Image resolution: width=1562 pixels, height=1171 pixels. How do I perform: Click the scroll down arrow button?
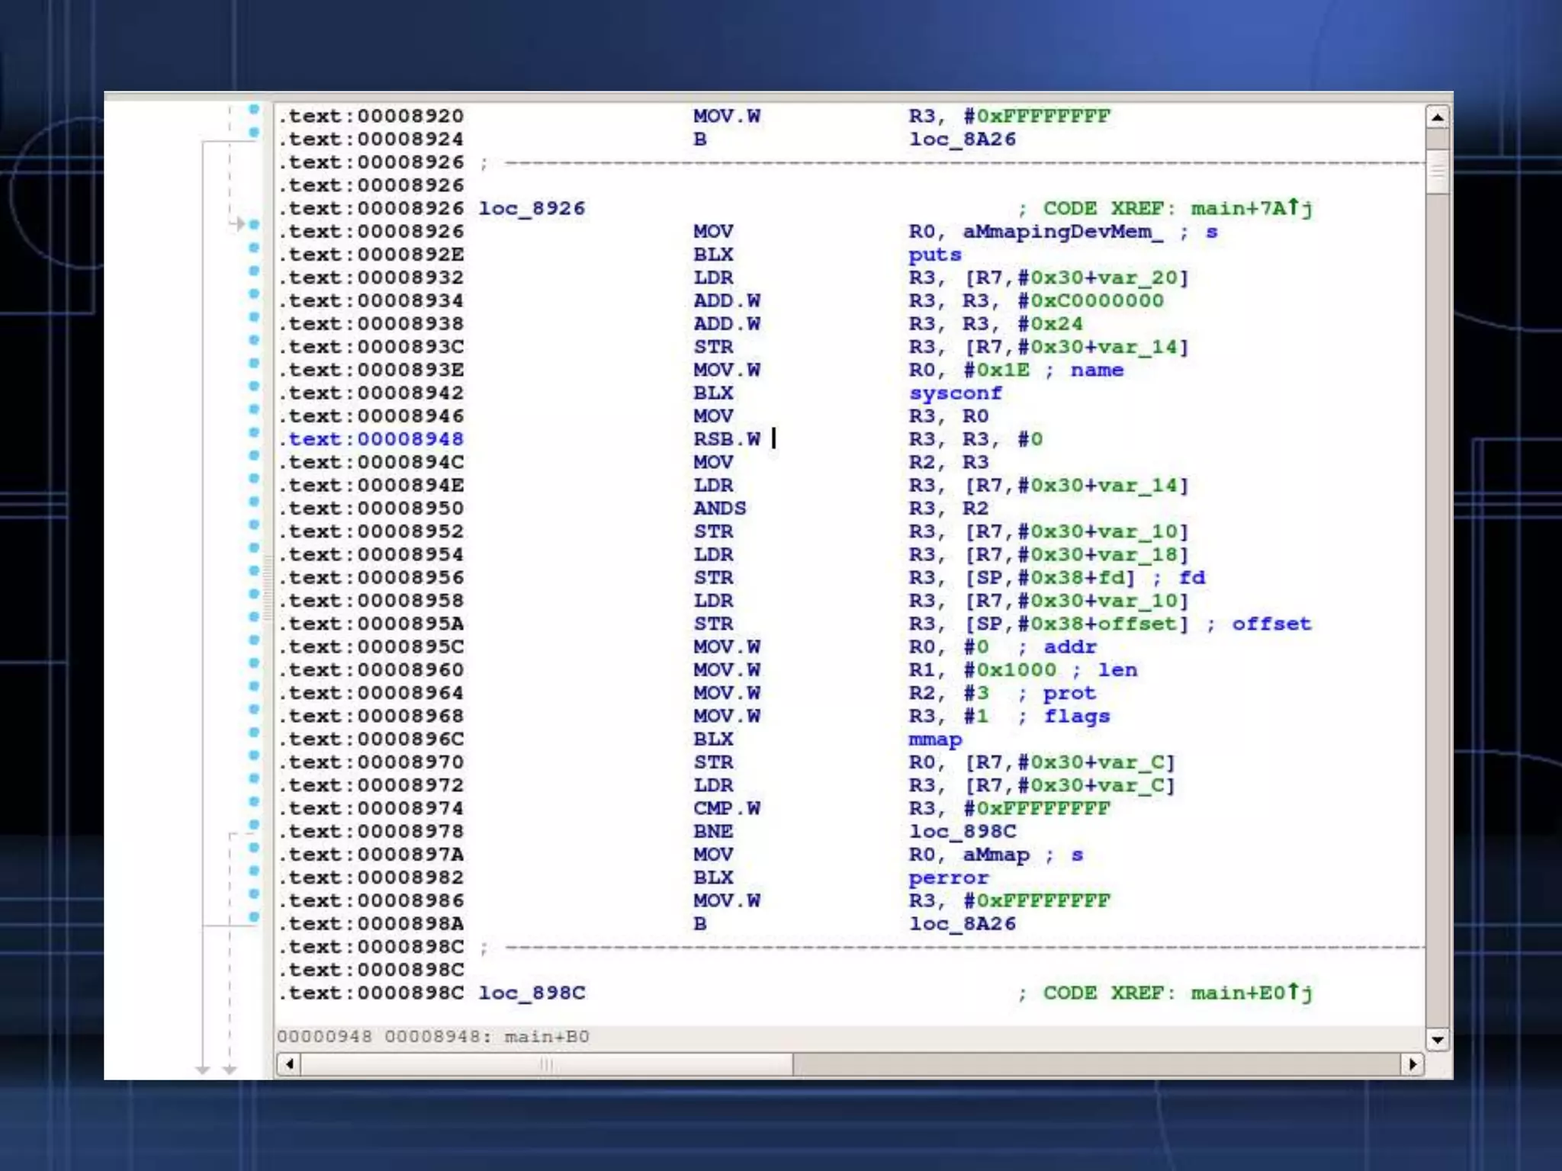(x=1437, y=1039)
